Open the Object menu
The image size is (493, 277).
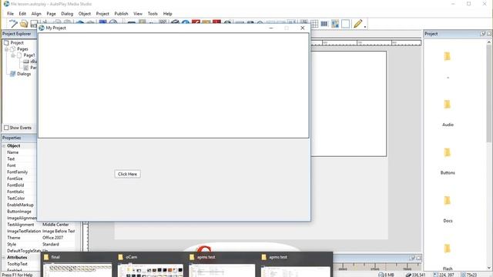click(x=85, y=14)
